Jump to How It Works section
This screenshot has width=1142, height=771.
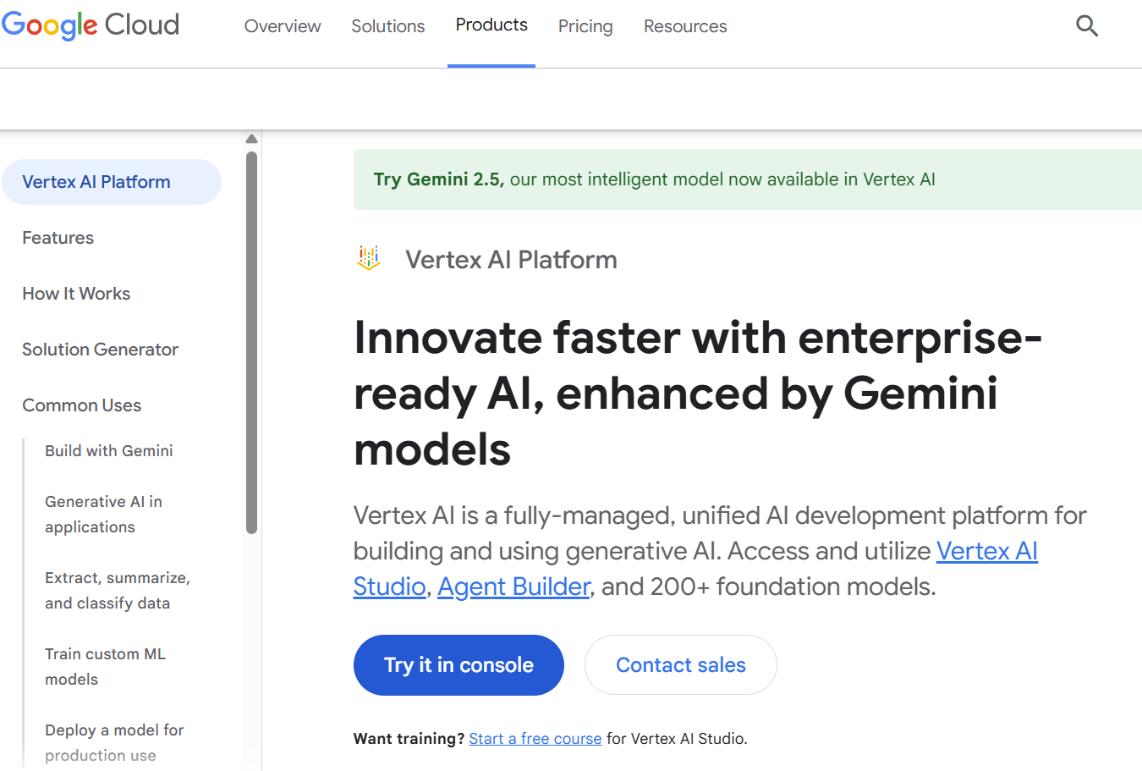click(76, 294)
